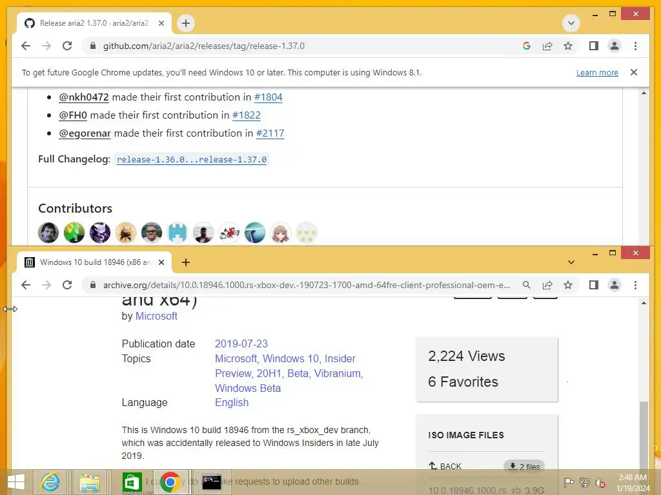Open profile icon in GitHub window
Viewport: 661px width, 495px height.
point(615,46)
